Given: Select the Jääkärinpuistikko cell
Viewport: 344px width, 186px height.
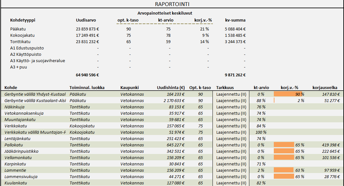Looking at the screenshot, I should (x=22, y=151).
